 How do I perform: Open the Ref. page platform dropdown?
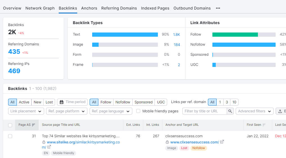pyautogui.click(x=67, y=111)
